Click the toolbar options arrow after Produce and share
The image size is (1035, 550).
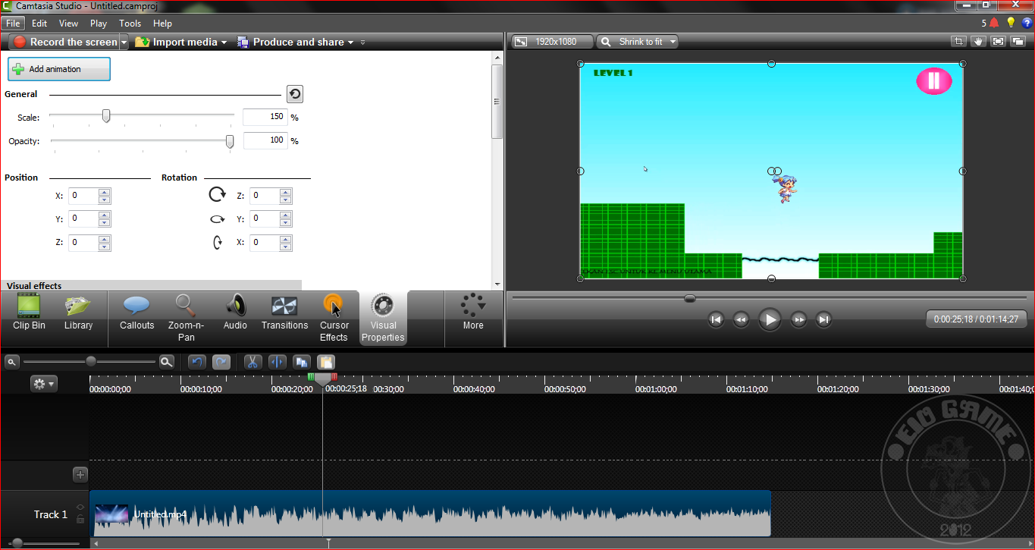363,42
